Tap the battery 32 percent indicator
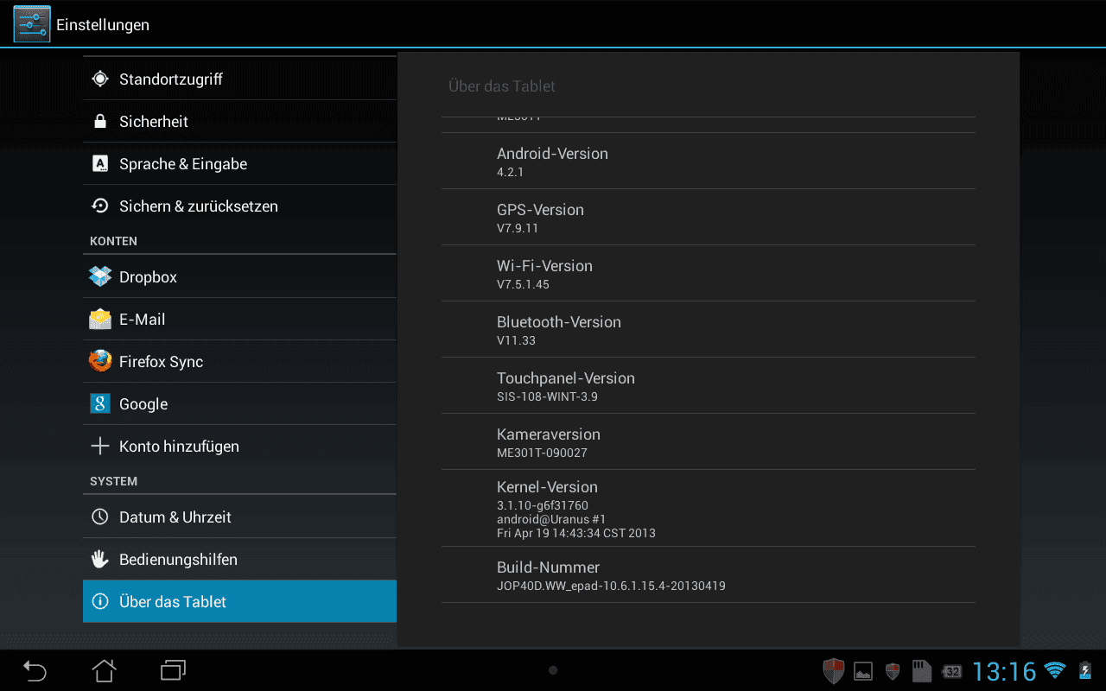 [951, 671]
